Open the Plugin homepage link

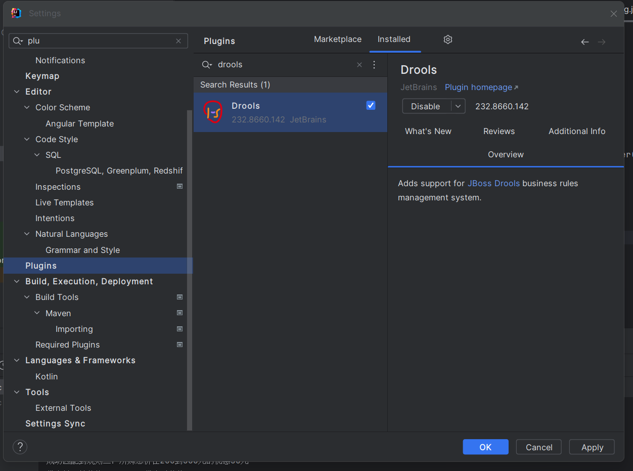coord(481,88)
